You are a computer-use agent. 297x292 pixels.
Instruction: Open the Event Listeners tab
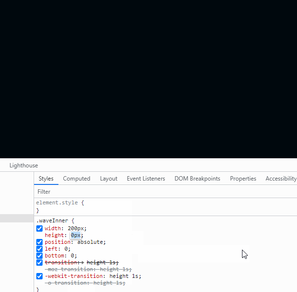click(x=146, y=179)
